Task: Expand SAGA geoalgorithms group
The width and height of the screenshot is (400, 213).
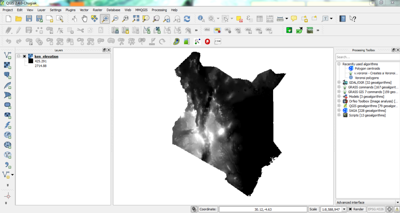Action: 339,110
